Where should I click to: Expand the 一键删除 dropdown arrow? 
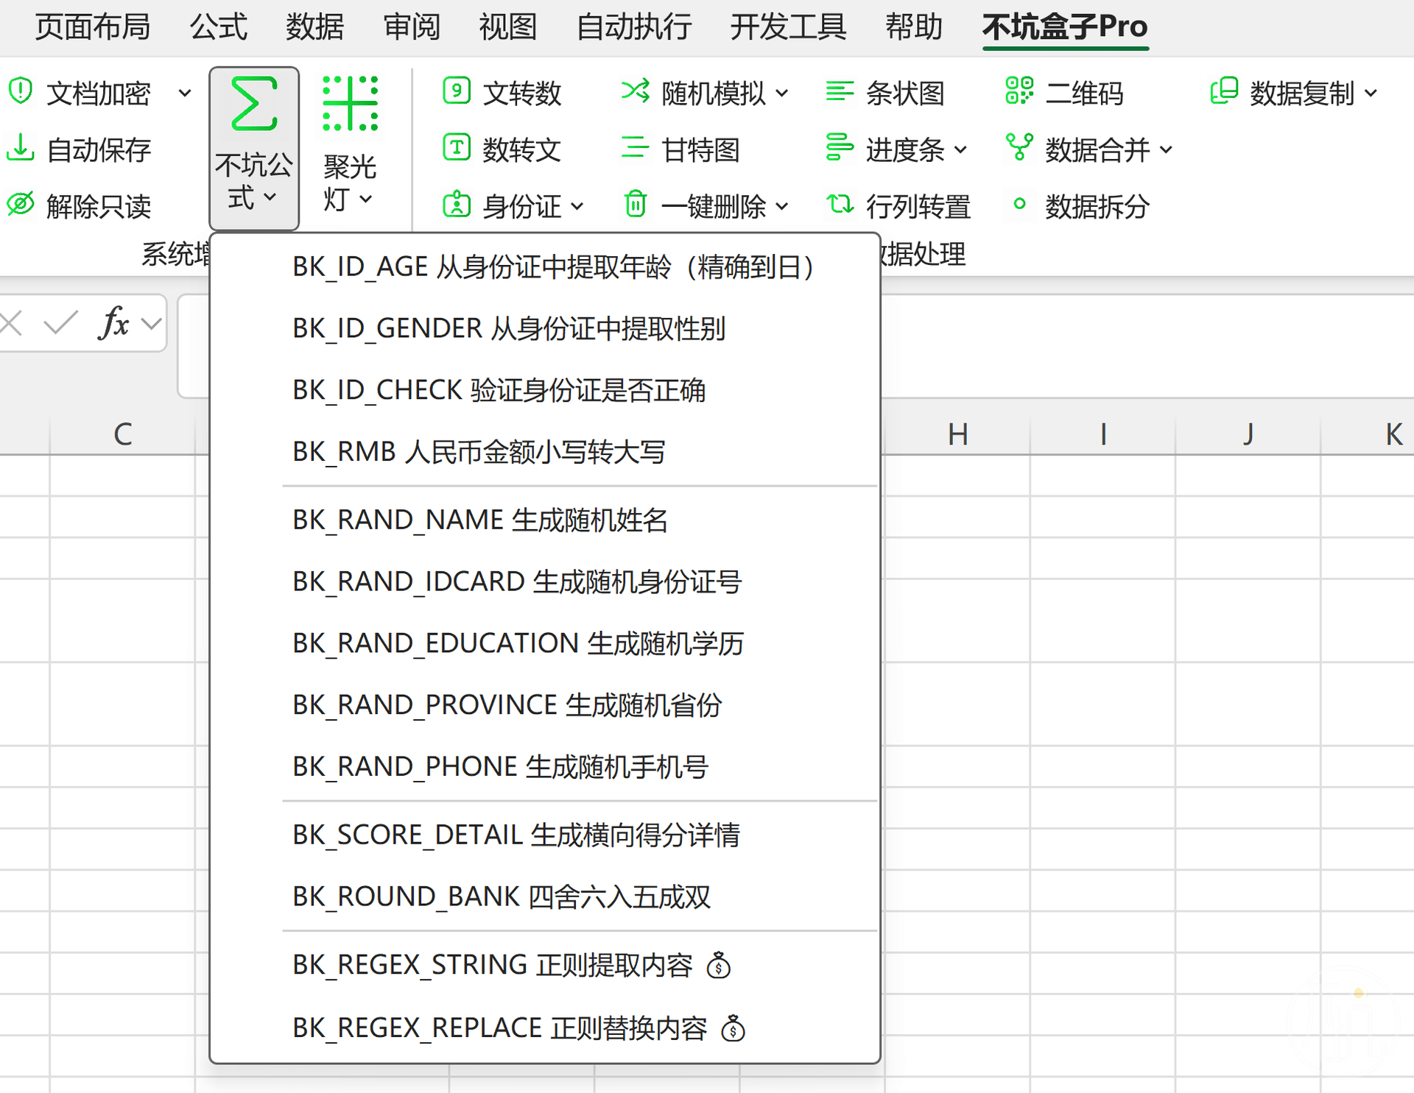[x=782, y=207]
